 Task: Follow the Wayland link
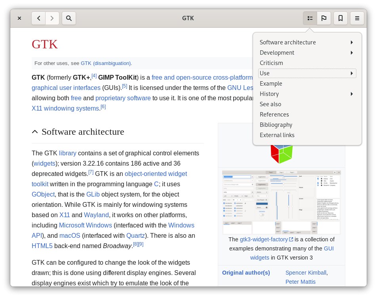pyautogui.click(x=96, y=215)
